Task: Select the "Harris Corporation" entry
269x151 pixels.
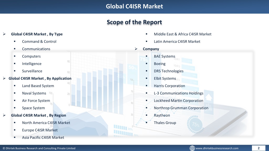Action: coord(169,86)
